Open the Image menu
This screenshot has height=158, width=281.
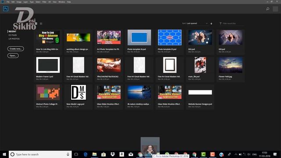pos(19,2)
